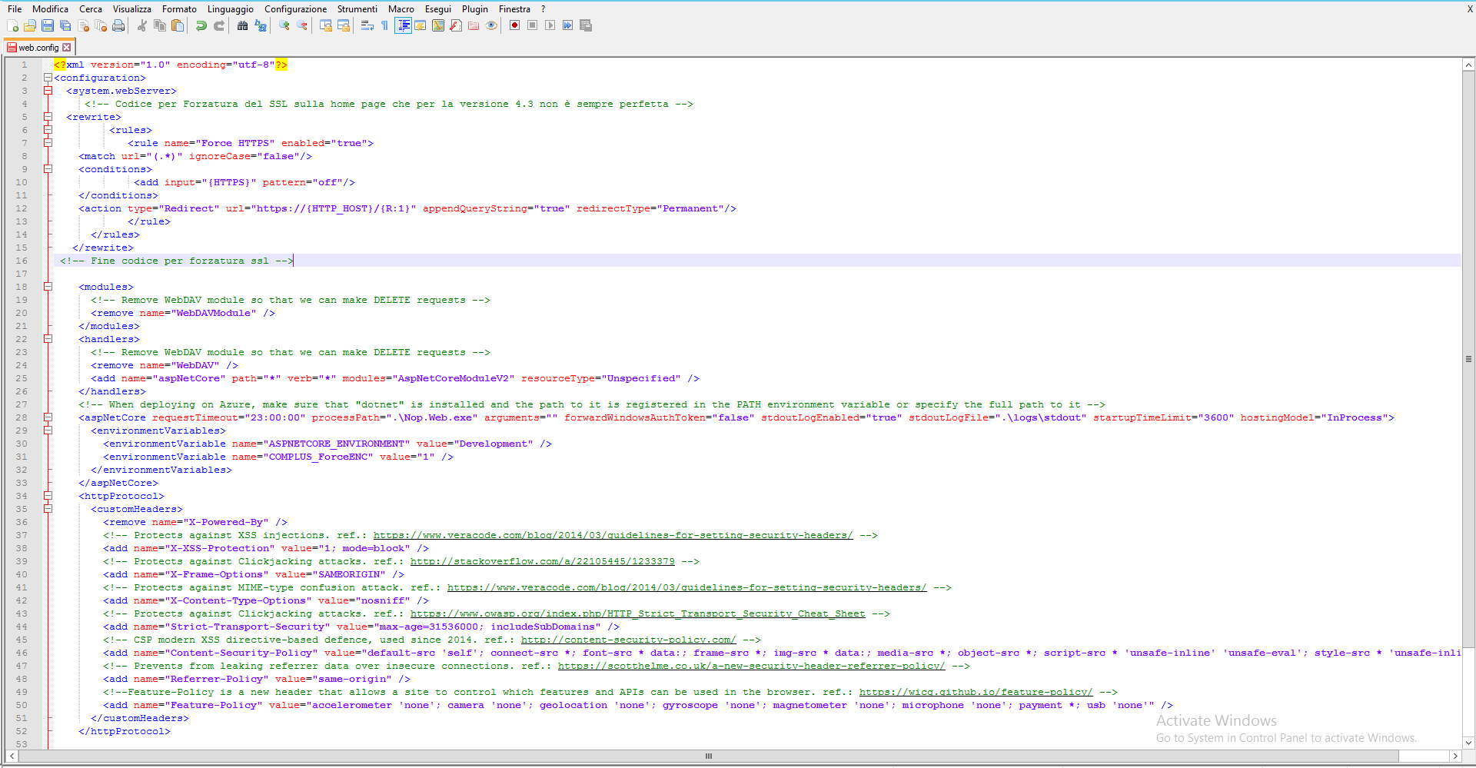Click the Save All files icon
The width and height of the screenshot is (1476, 768).
(65, 25)
